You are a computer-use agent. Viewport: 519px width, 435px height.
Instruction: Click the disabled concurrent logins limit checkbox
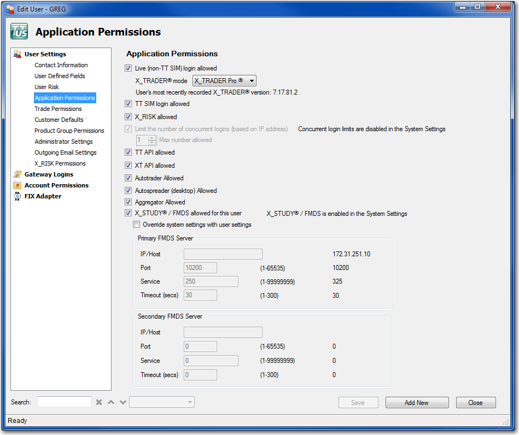pyautogui.click(x=129, y=128)
